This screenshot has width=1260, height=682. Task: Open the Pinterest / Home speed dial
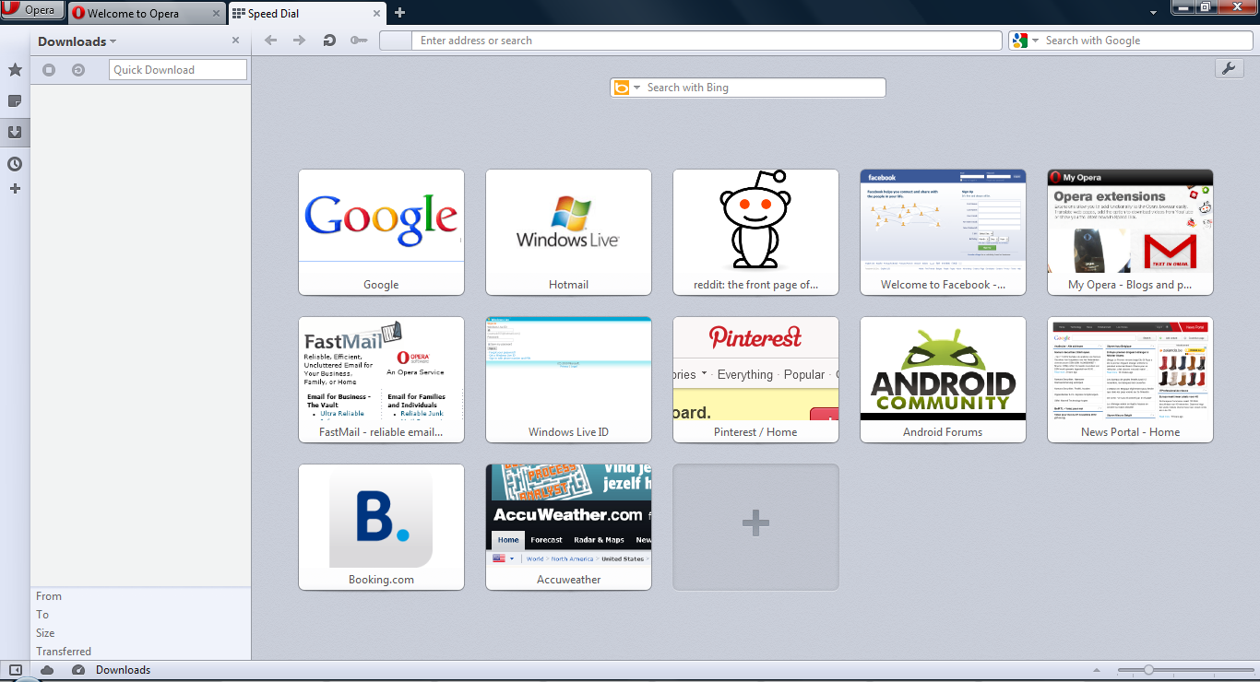point(755,380)
